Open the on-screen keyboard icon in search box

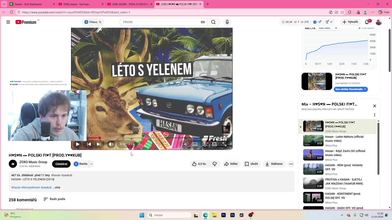pos(203,22)
